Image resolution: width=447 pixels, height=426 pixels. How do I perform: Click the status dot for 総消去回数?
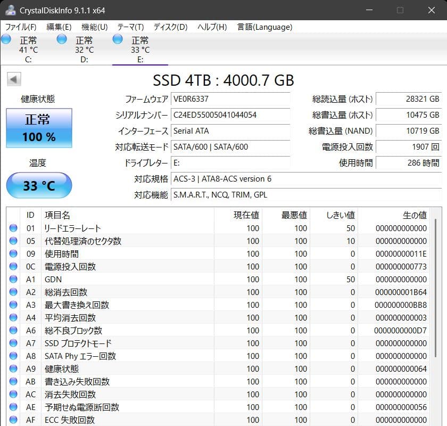13,292
